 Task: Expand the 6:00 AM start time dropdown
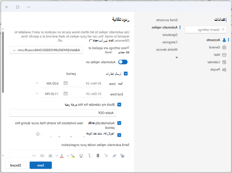point(37,83)
